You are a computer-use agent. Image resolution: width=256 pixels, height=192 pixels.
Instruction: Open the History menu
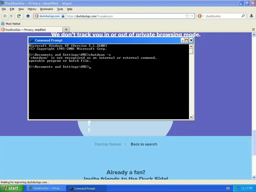tap(32, 9)
